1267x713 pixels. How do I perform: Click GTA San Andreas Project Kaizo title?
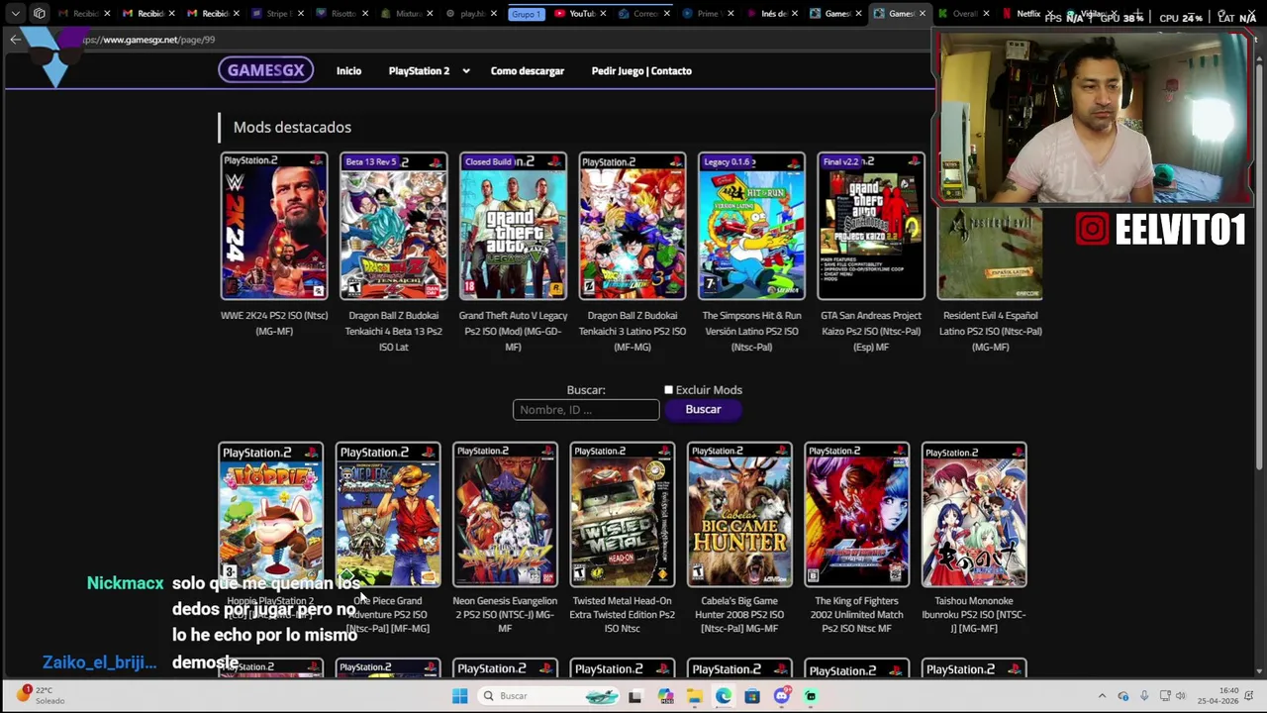point(871,331)
